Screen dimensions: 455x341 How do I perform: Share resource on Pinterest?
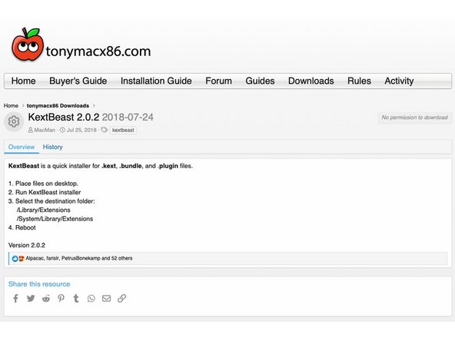point(61,298)
